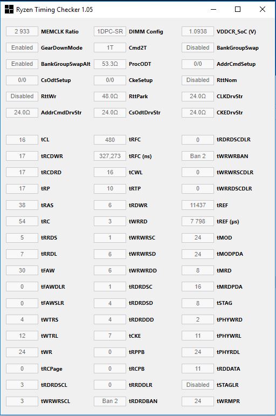Click the GearDownMode Enabled field
The image size is (276, 416).
pos(22,47)
